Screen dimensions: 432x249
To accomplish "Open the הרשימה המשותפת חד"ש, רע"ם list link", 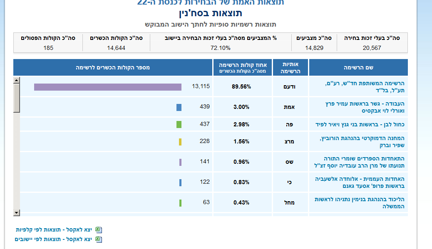I will 365,86.
